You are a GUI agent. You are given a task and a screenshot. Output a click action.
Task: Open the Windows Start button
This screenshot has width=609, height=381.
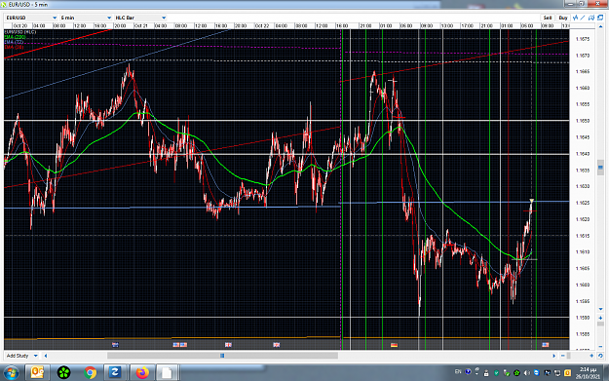[x=11, y=373]
